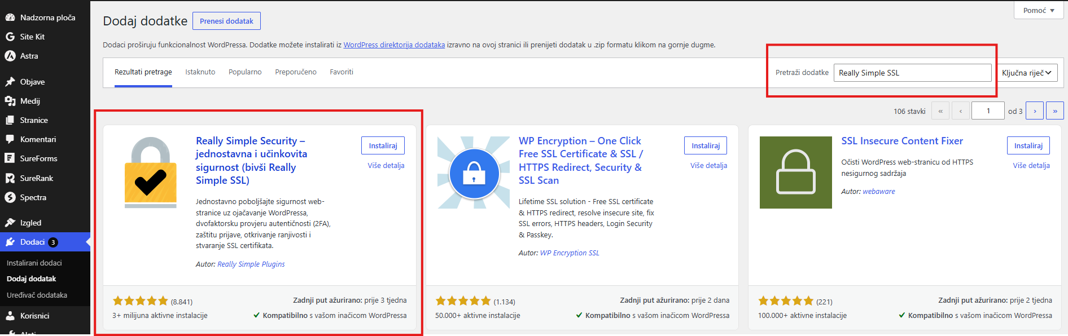Switch to the Popularno tab
The image size is (1068, 336).
(x=245, y=72)
